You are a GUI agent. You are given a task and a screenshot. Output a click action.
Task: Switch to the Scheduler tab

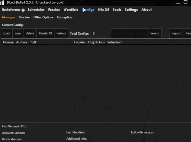pyautogui.click(x=36, y=10)
